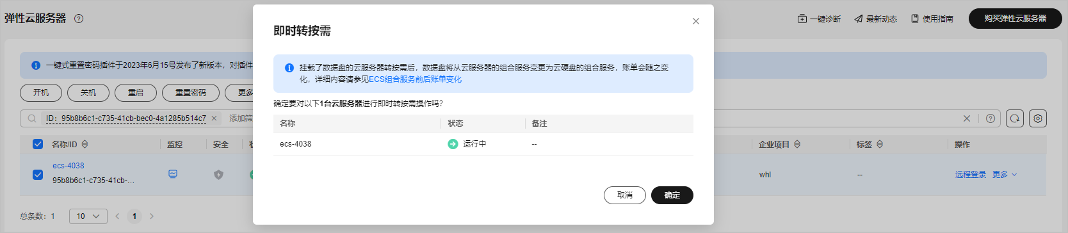Screen dimensions: 1068x233
Task: Open the page size dropdown showing 10
Action: click(x=88, y=216)
